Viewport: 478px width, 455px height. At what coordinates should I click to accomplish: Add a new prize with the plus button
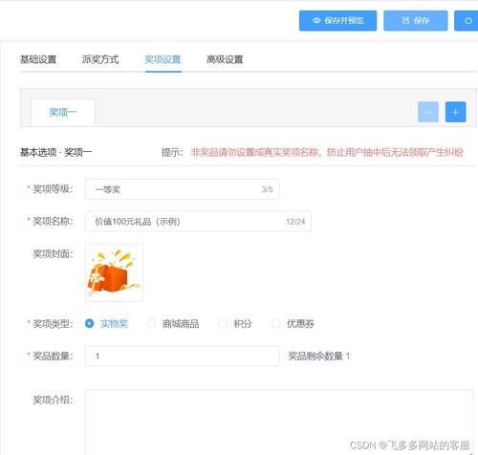click(455, 112)
